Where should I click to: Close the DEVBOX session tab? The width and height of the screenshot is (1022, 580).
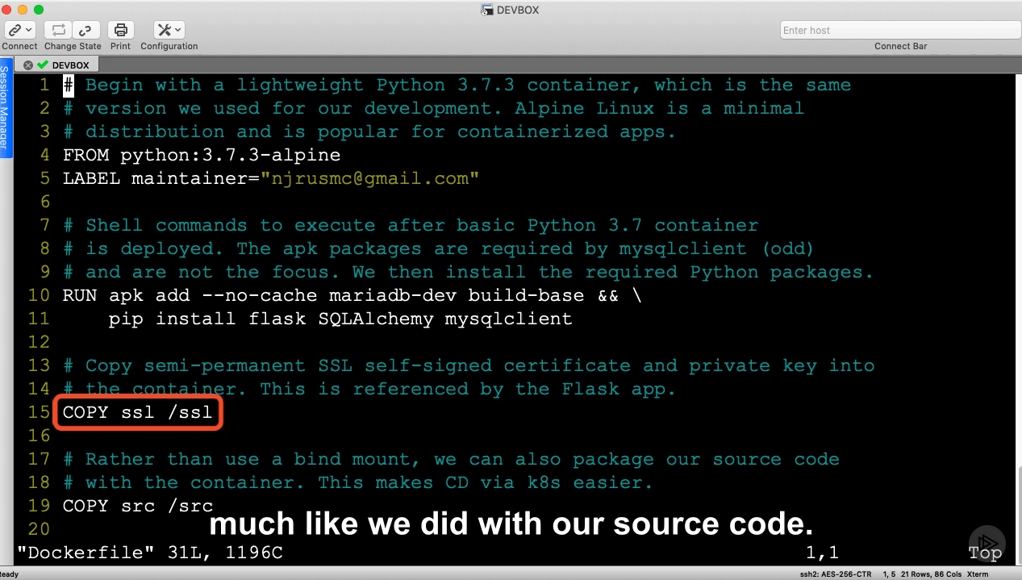click(28, 65)
